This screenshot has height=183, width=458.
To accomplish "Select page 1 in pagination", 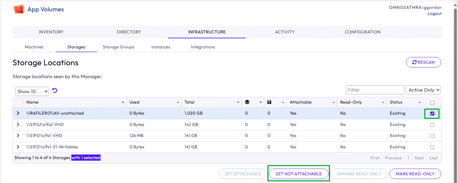I will [408, 158].
